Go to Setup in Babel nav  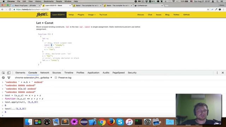(71, 15)
